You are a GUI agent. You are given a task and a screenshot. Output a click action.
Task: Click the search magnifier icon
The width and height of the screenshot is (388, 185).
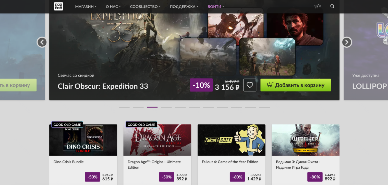(332, 6)
